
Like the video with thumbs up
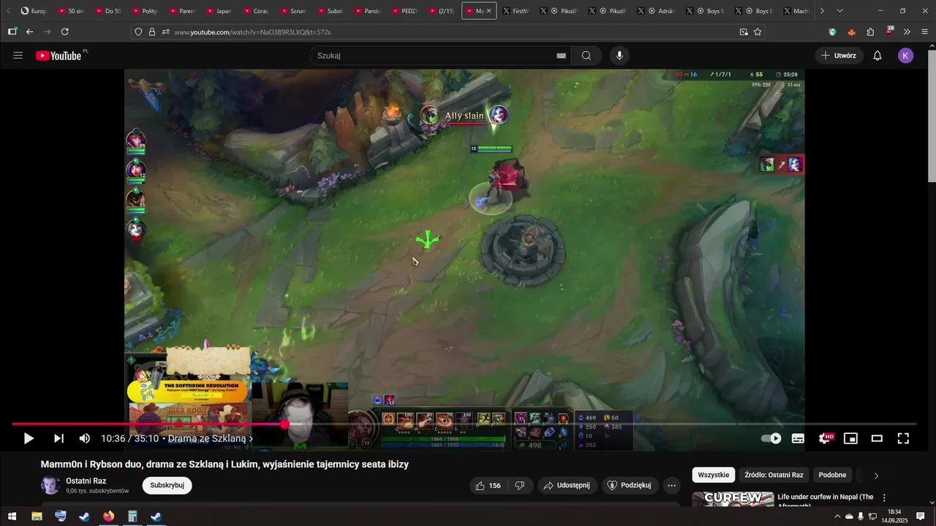488,485
